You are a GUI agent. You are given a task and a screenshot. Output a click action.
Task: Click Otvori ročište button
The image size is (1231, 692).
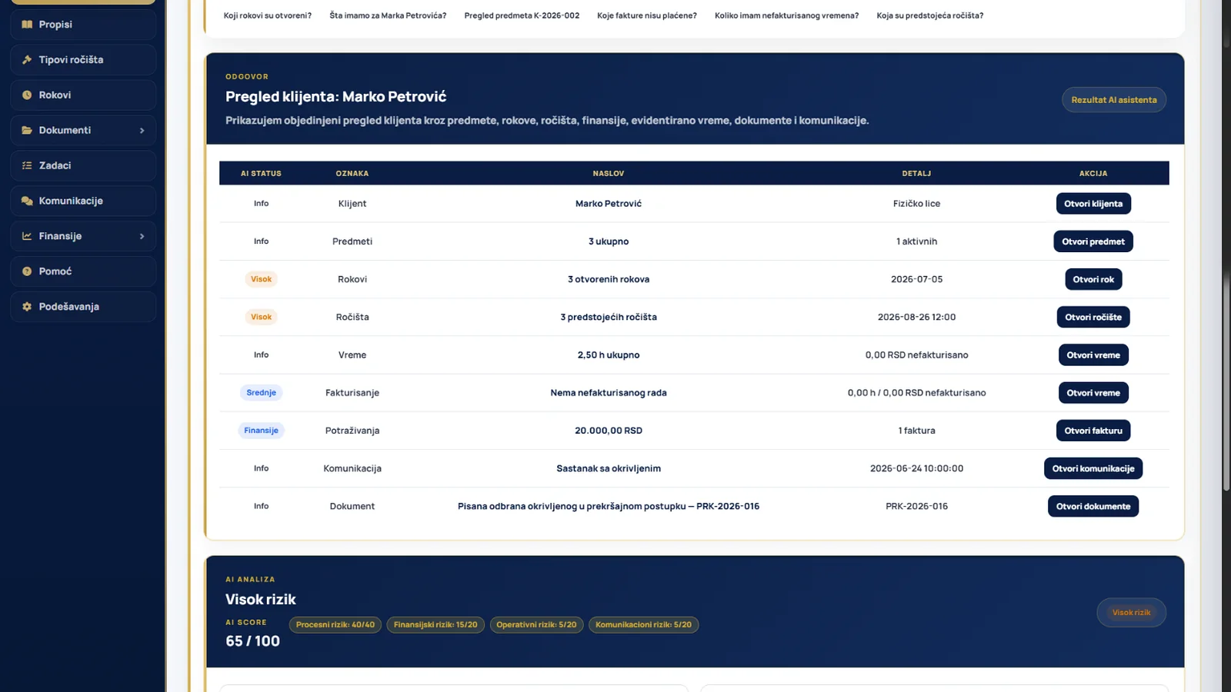point(1093,317)
